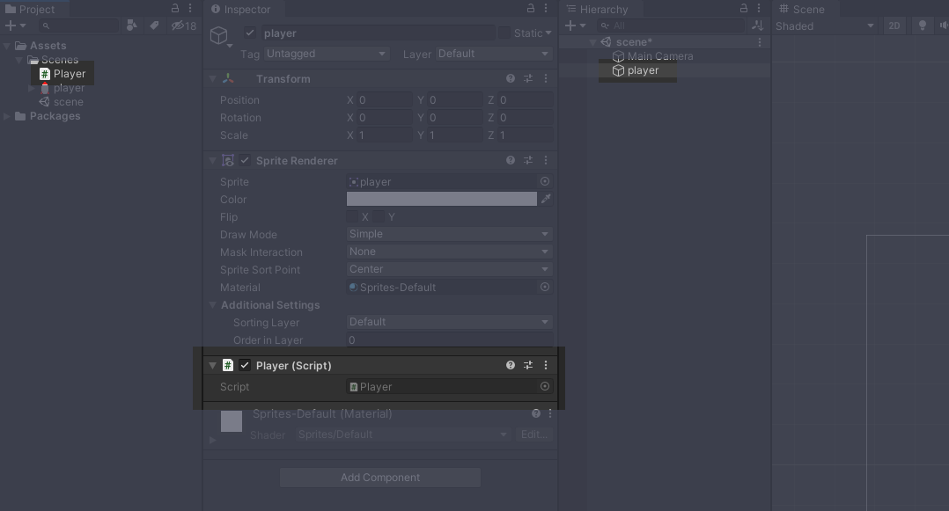Click the Add Component button
The image size is (949, 511).
point(380,478)
